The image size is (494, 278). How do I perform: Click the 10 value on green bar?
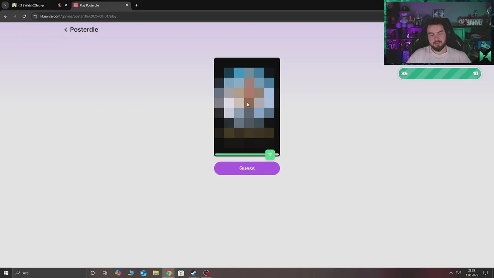(475, 73)
